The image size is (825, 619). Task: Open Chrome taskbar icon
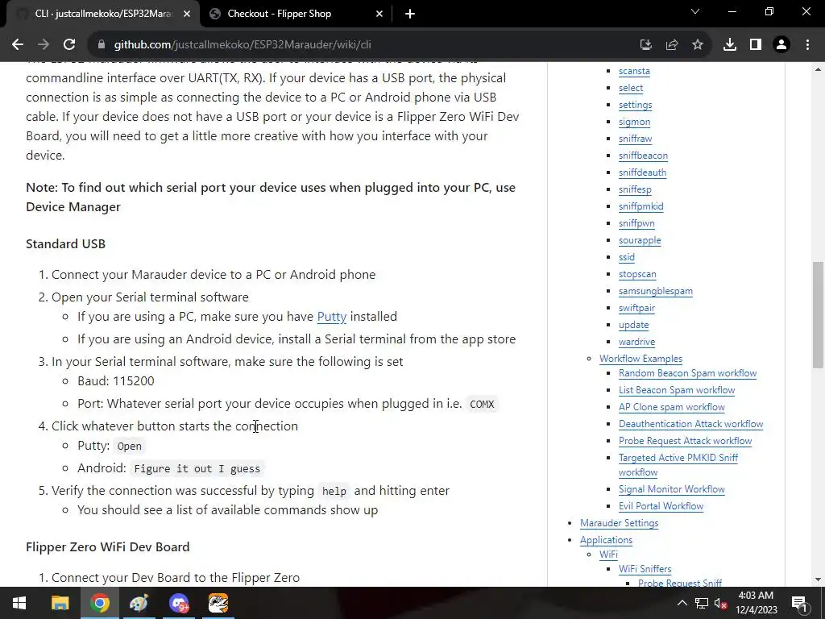pyautogui.click(x=99, y=603)
